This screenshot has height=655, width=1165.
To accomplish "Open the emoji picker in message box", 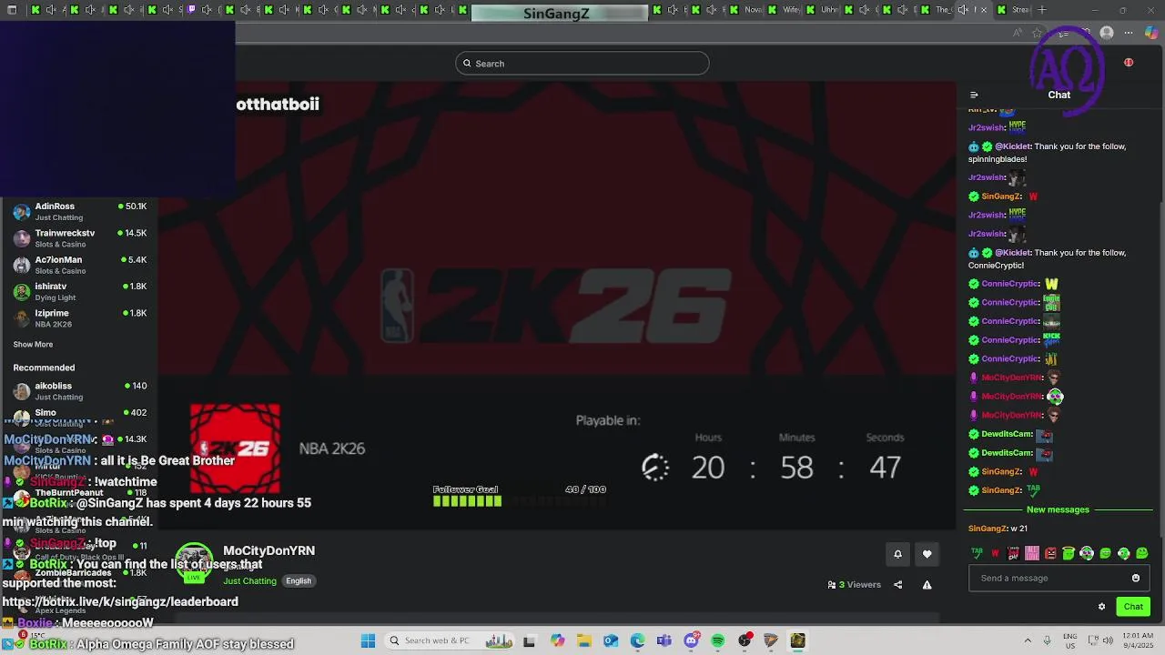I will 1136,578.
